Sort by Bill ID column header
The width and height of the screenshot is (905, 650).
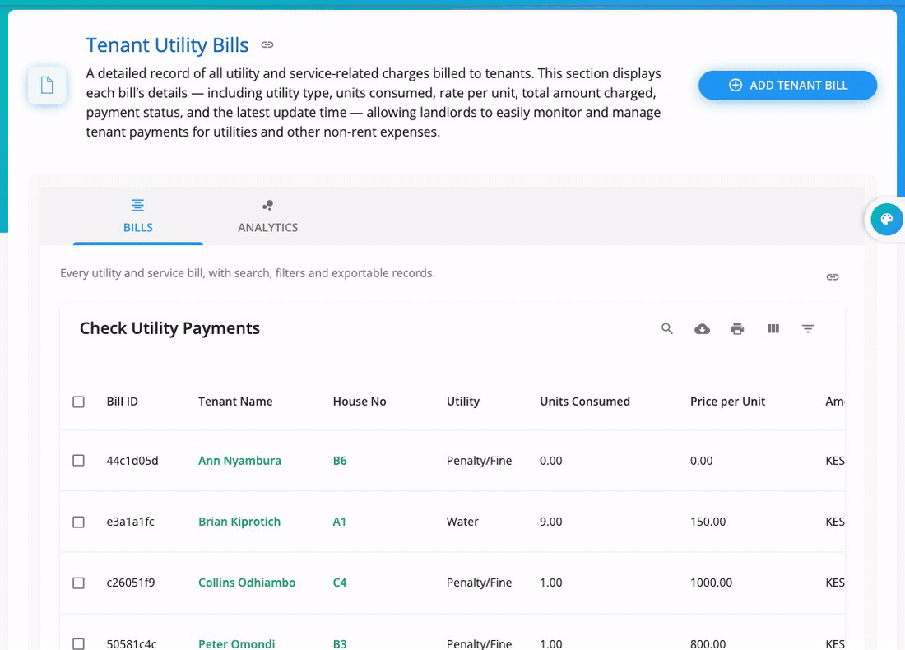click(123, 402)
